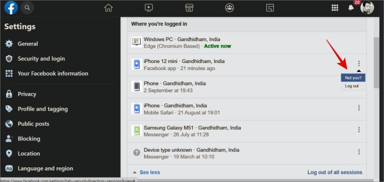Open options for iPhone Mobile Safari session
Screen dimensions: 384x182
tap(359, 108)
